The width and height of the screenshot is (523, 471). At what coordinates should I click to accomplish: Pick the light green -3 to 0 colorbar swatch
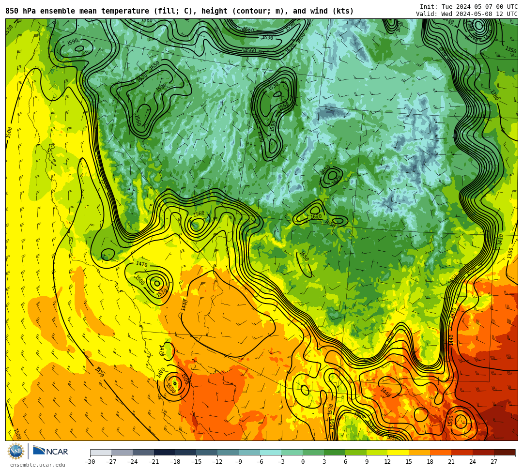pos(292,452)
